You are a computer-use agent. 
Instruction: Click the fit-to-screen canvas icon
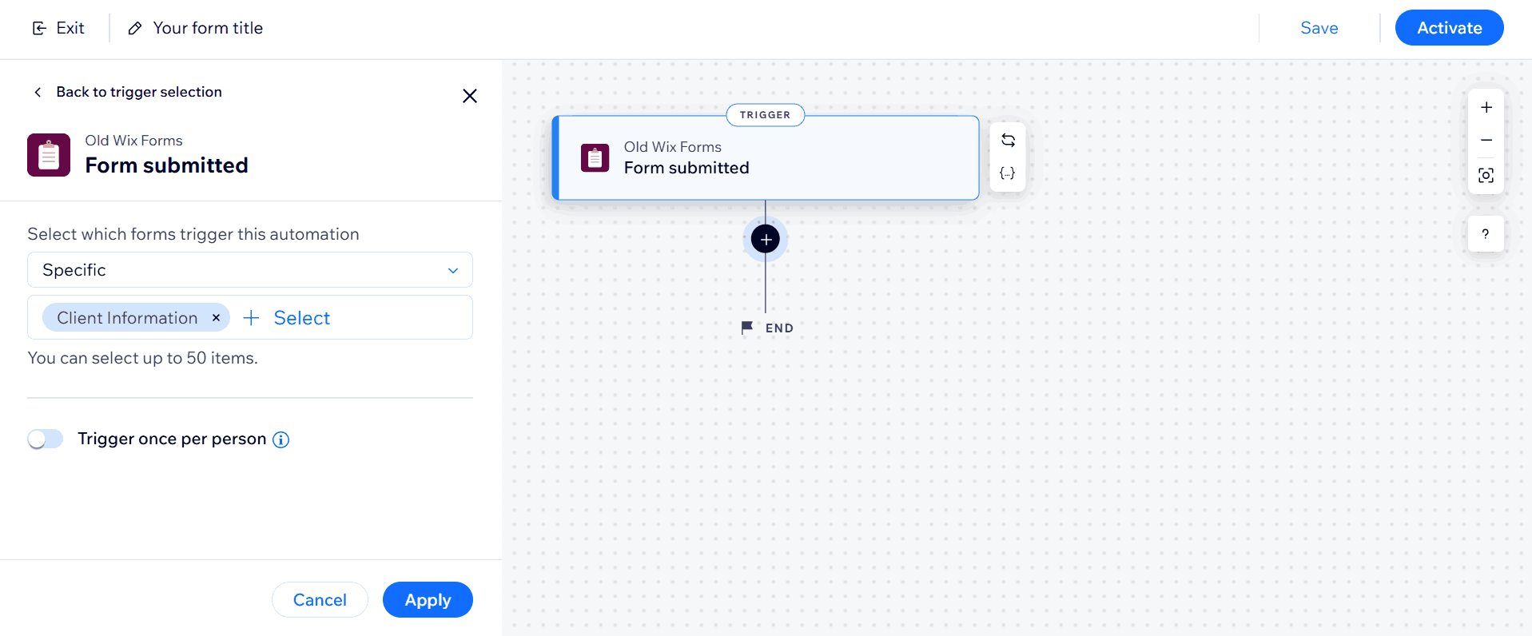click(x=1486, y=176)
